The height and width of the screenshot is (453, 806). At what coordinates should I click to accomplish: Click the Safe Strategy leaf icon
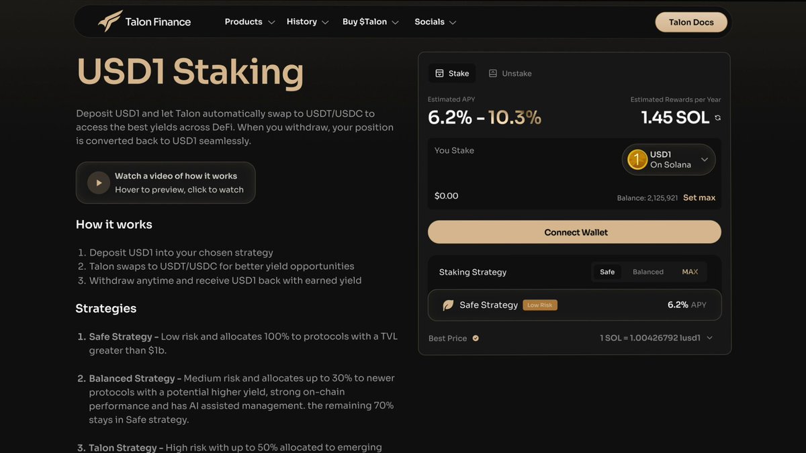click(448, 305)
